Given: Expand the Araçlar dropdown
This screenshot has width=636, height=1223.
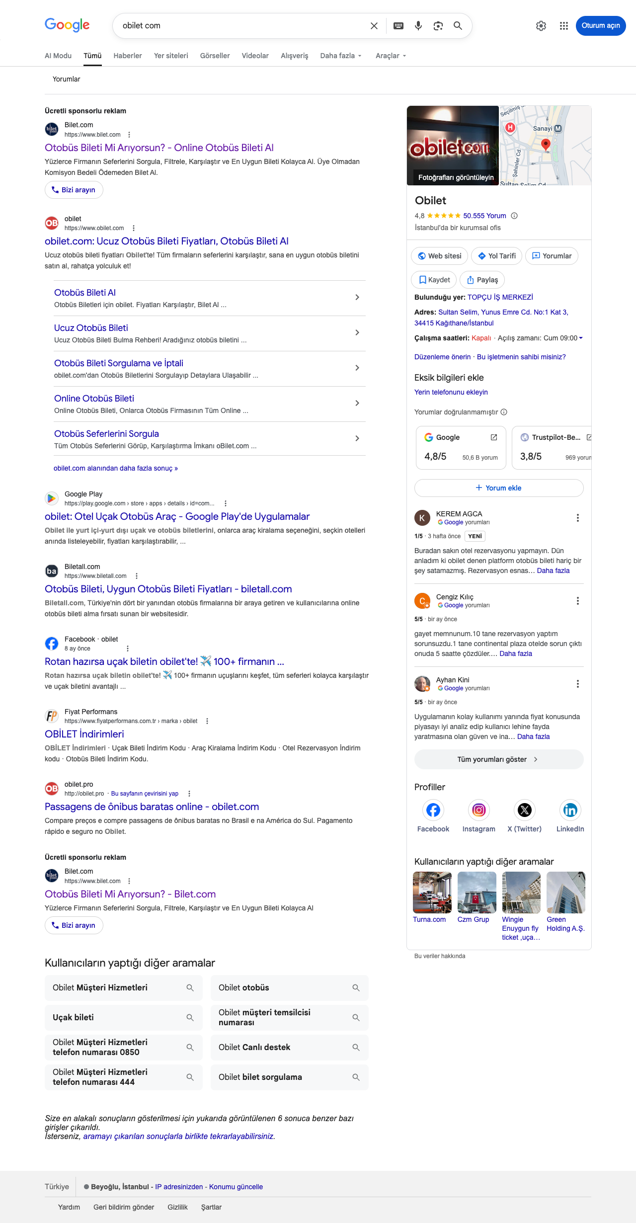Looking at the screenshot, I should 391,56.
